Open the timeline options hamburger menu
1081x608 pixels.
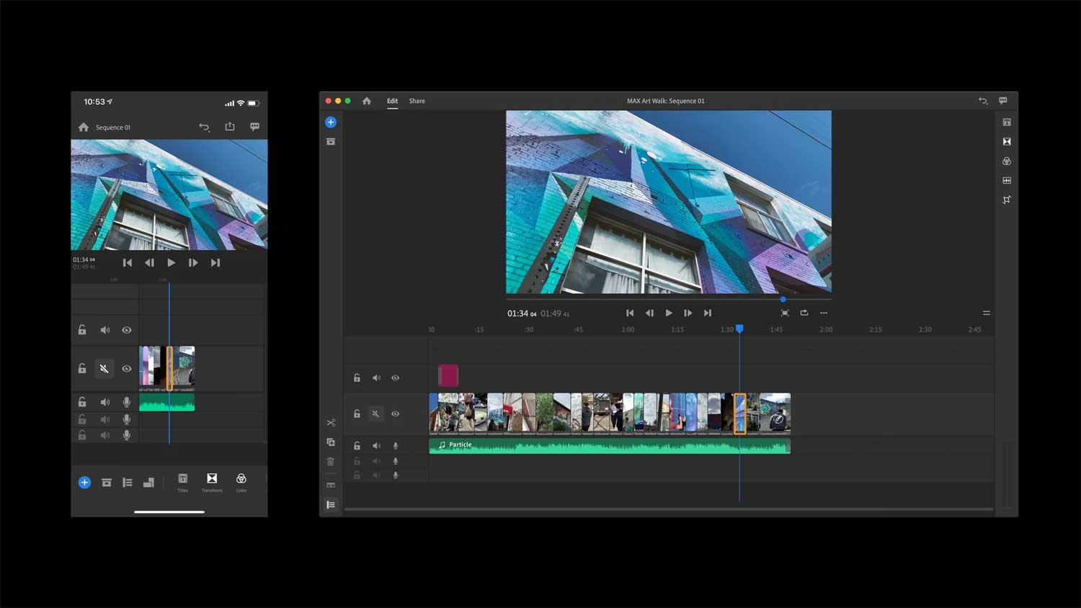point(986,313)
